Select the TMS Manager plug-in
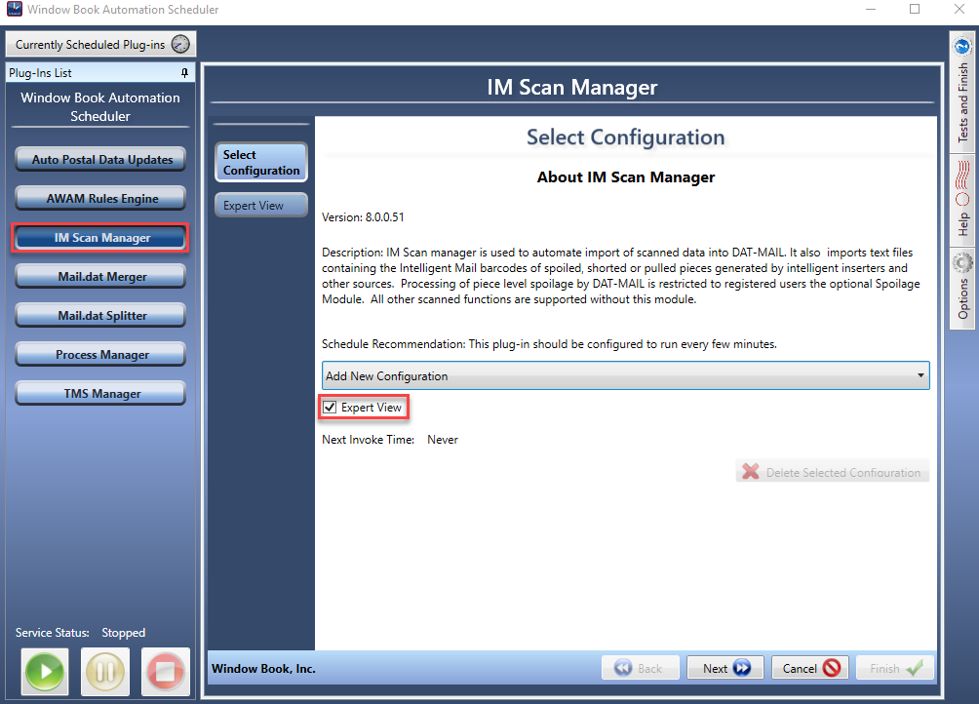Viewport: 979px width, 704px height. click(100, 394)
